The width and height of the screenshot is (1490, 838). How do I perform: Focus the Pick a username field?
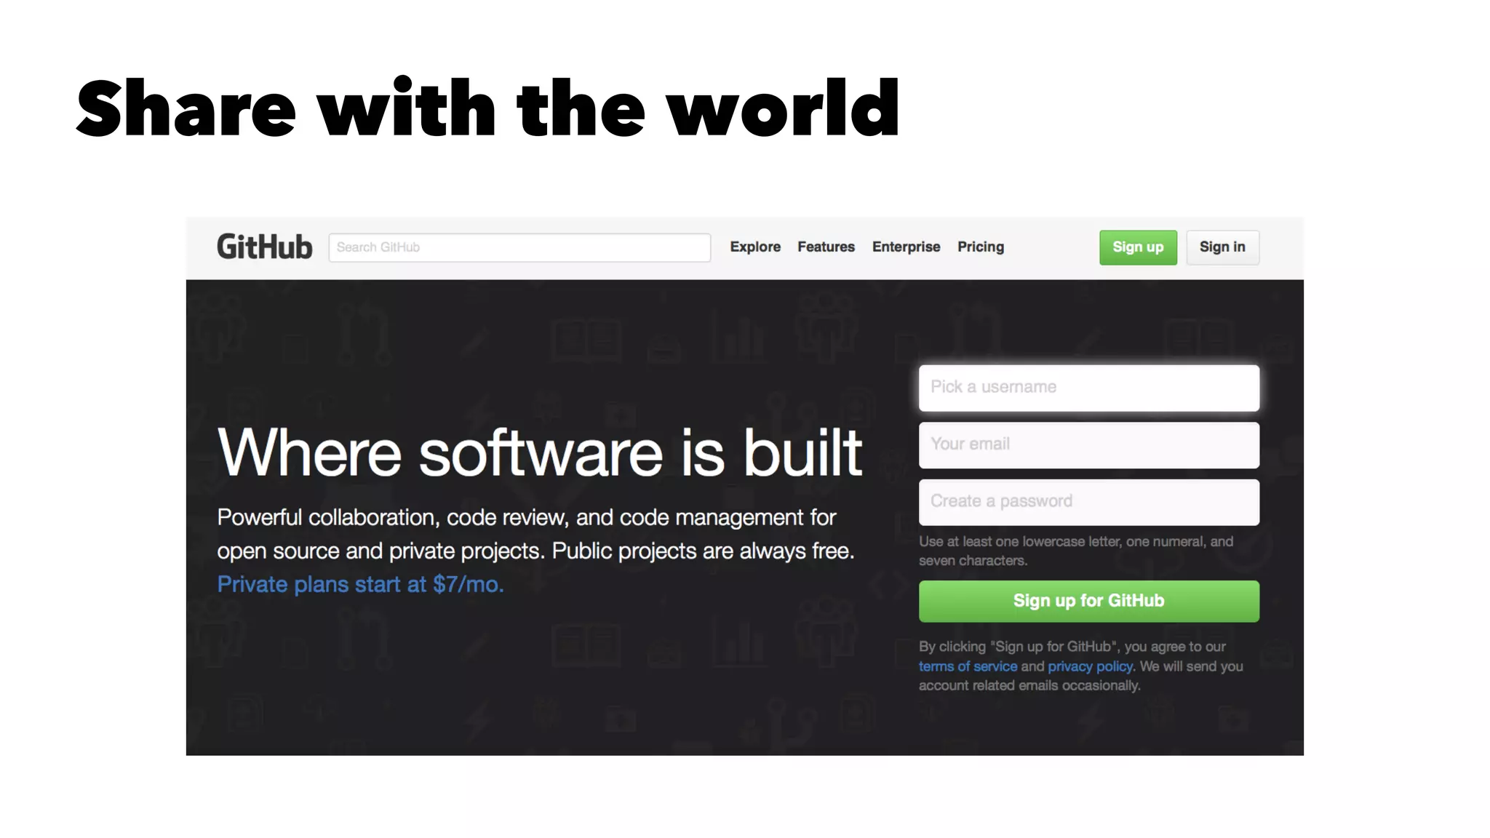point(1088,388)
